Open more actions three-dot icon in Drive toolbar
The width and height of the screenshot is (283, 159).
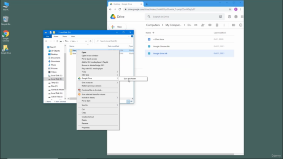point(224,25)
